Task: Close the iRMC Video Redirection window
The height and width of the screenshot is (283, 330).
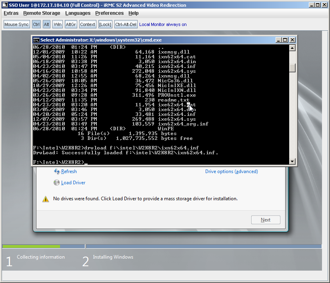Action: [324, 5]
